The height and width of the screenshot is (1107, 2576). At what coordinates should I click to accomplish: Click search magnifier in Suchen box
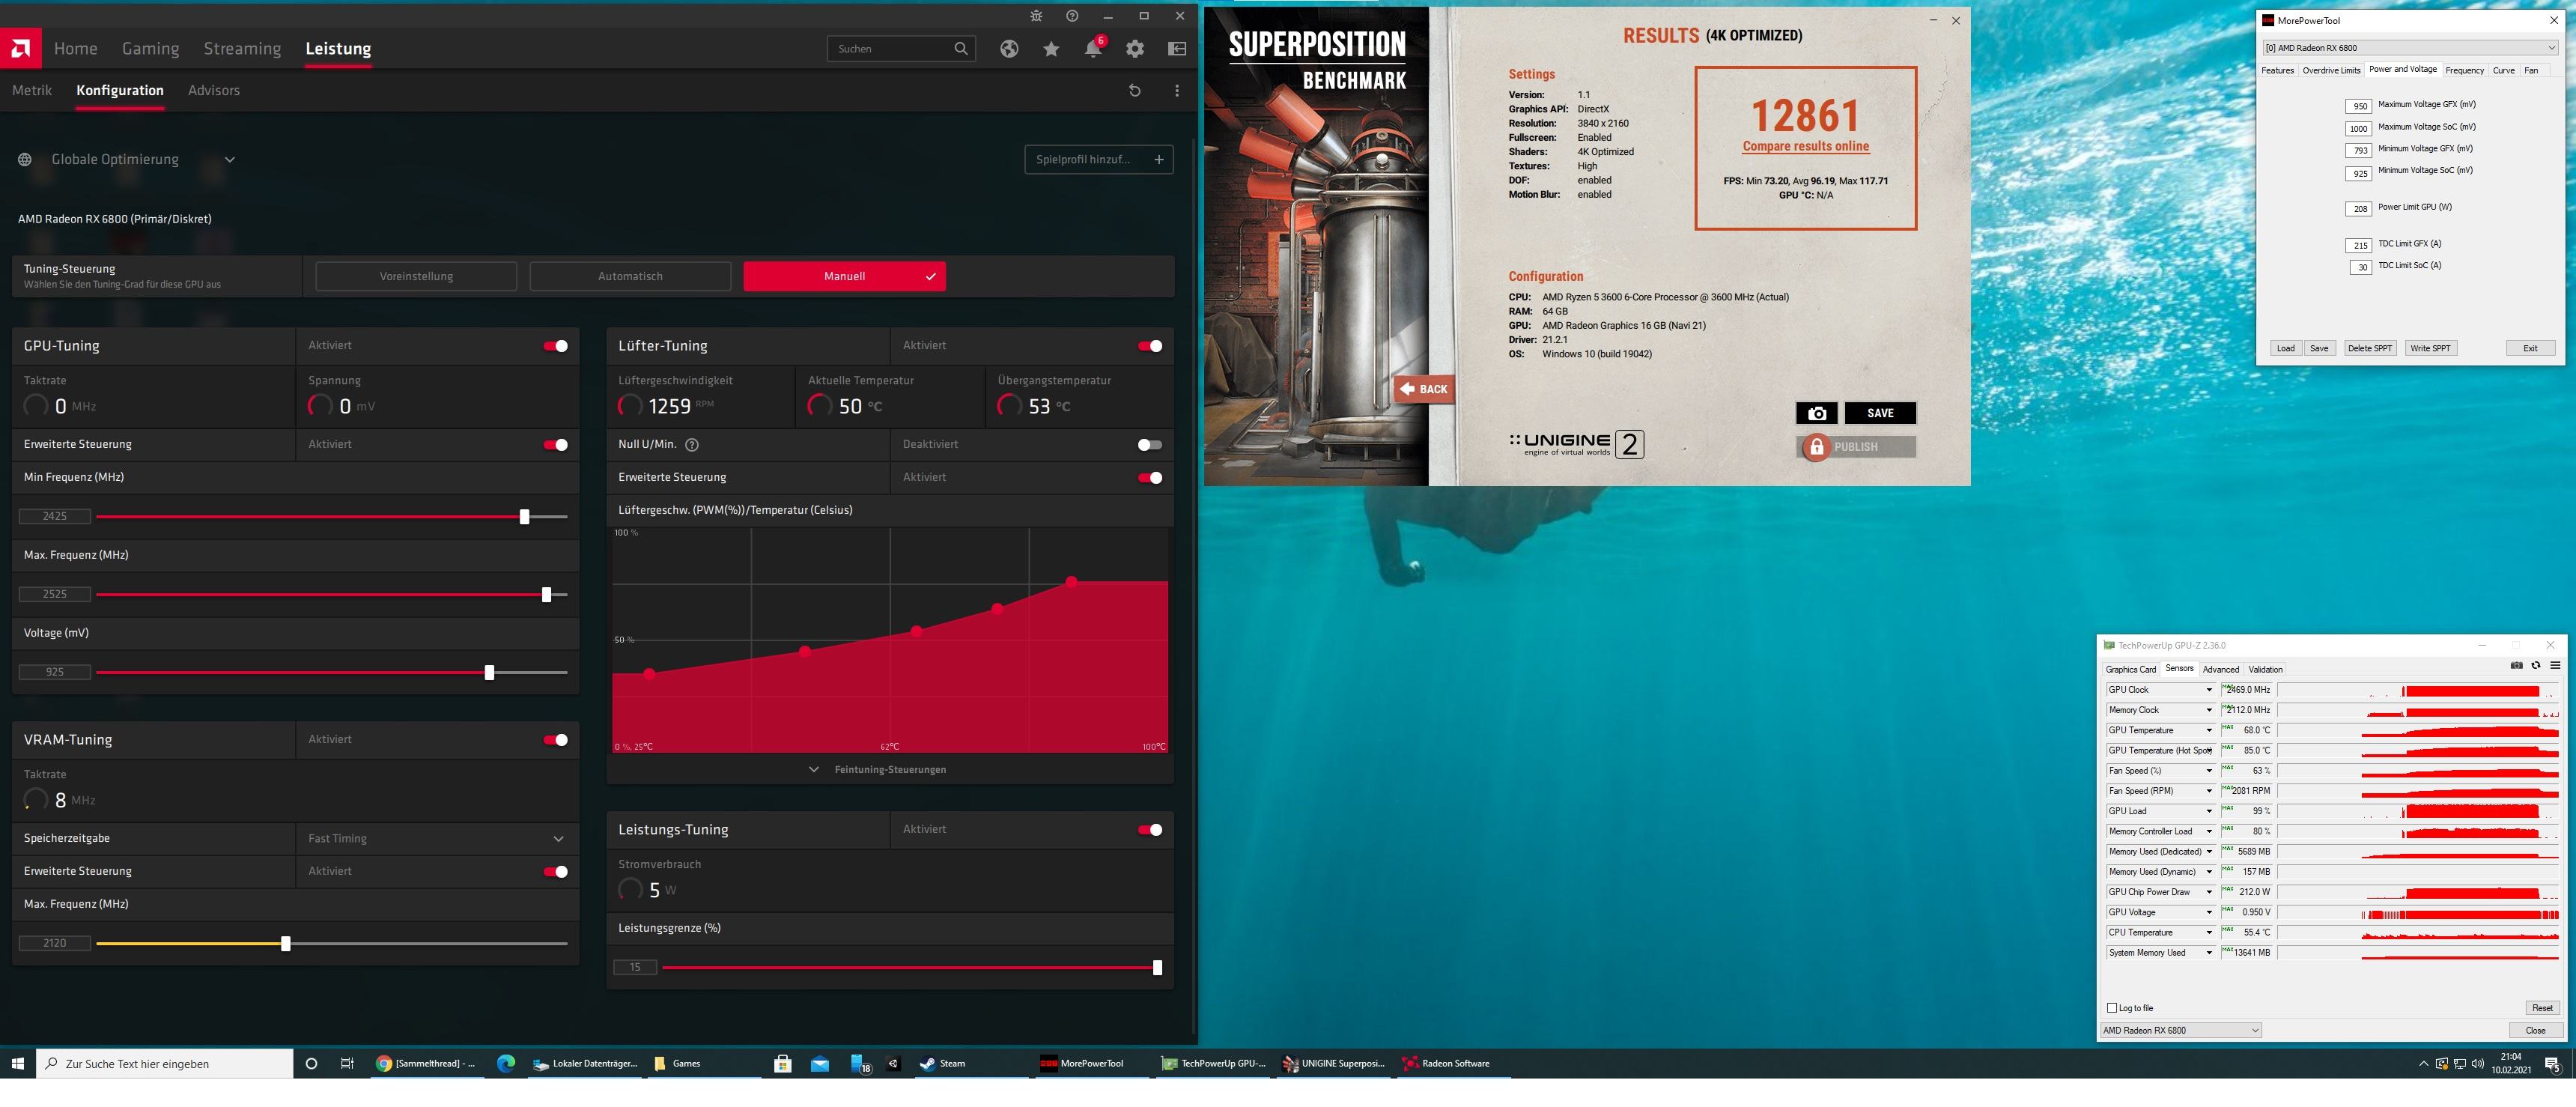tap(961, 48)
